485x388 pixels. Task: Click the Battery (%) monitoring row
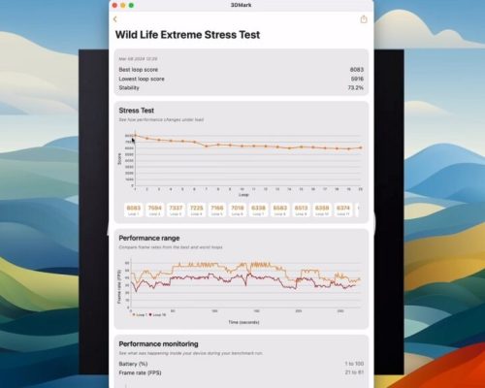(x=242, y=364)
